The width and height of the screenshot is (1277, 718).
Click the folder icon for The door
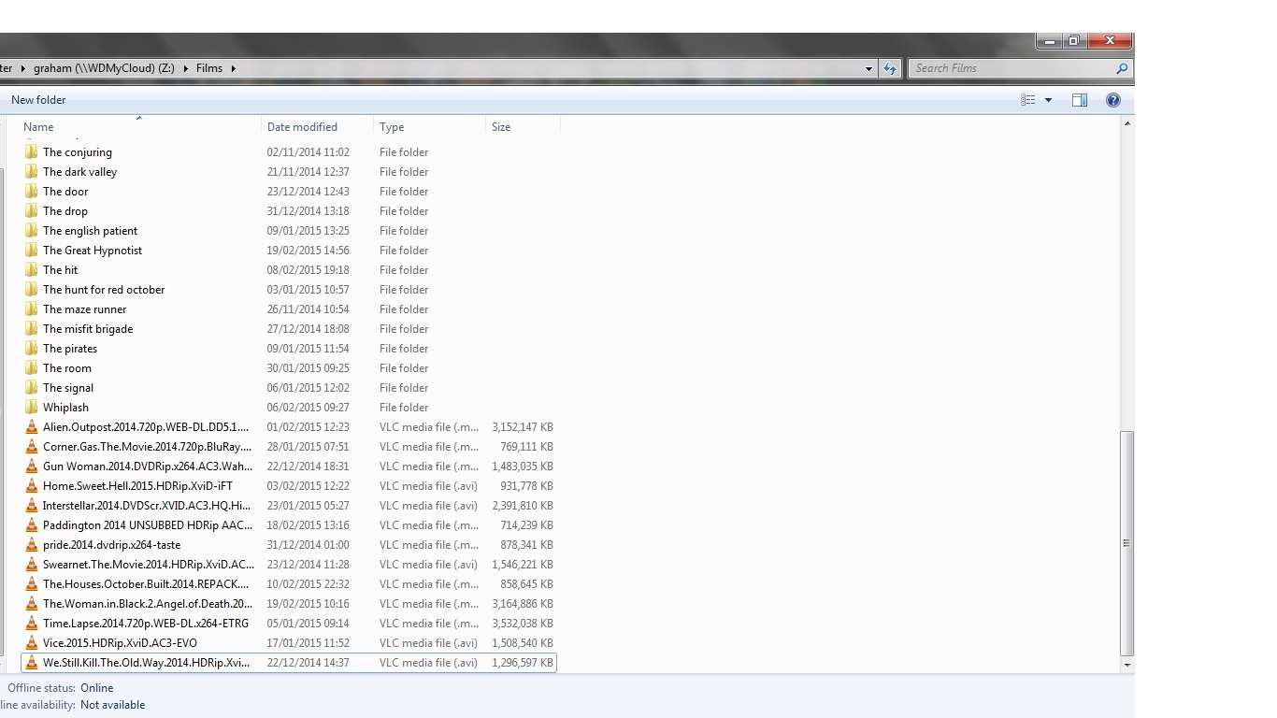[31, 191]
